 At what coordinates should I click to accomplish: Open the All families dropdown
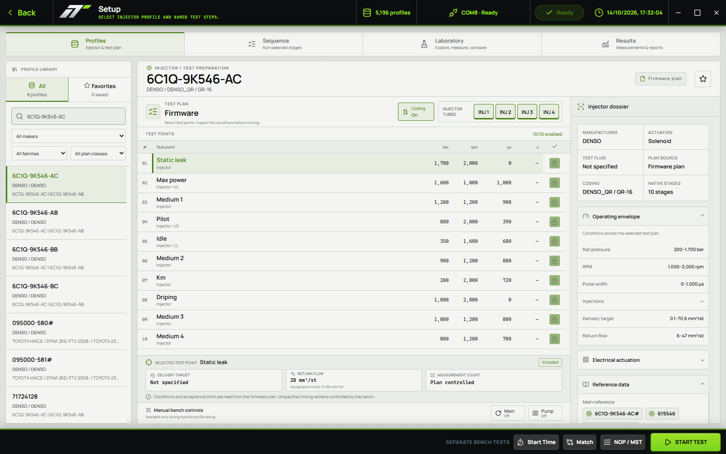[x=39, y=153]
